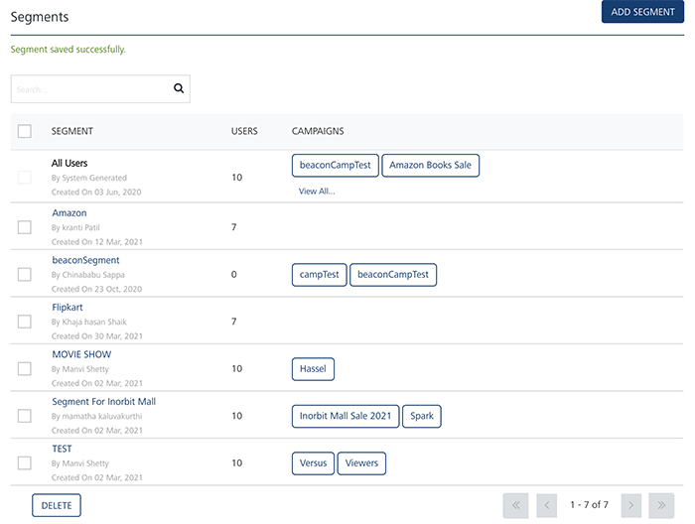Click into the segment search field
695x524 pixels.
tap(89, 89)
